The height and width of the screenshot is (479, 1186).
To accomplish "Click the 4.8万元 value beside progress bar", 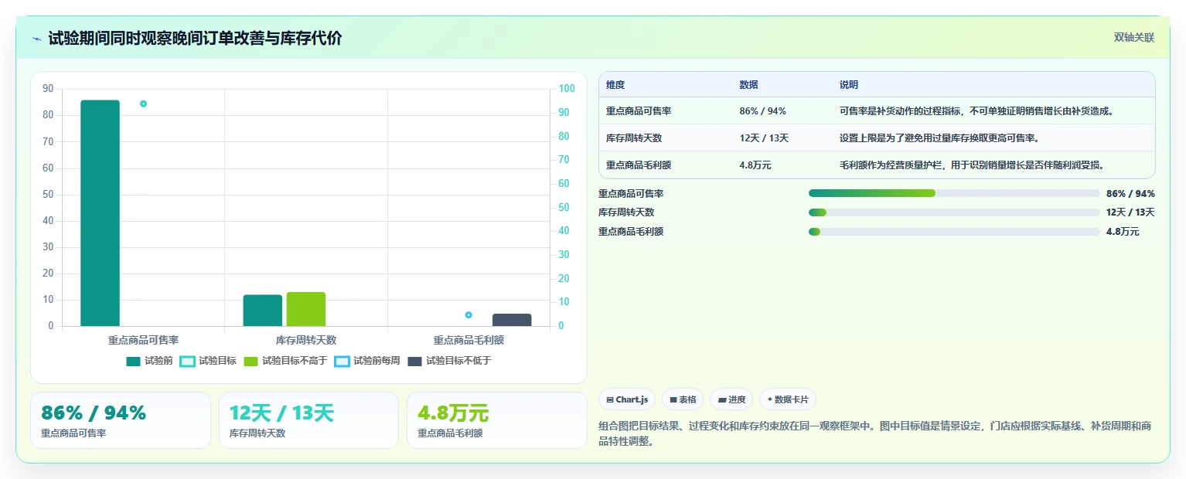I will 1123,232.
